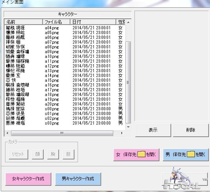The image size is (210, 192).
Task: Click the horizontal scroll right arrow
Action: 122,133
